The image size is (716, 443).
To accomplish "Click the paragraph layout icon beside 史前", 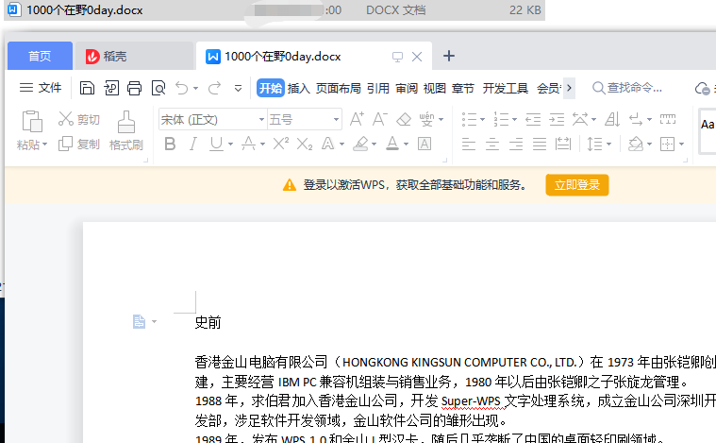I will 140,322.
